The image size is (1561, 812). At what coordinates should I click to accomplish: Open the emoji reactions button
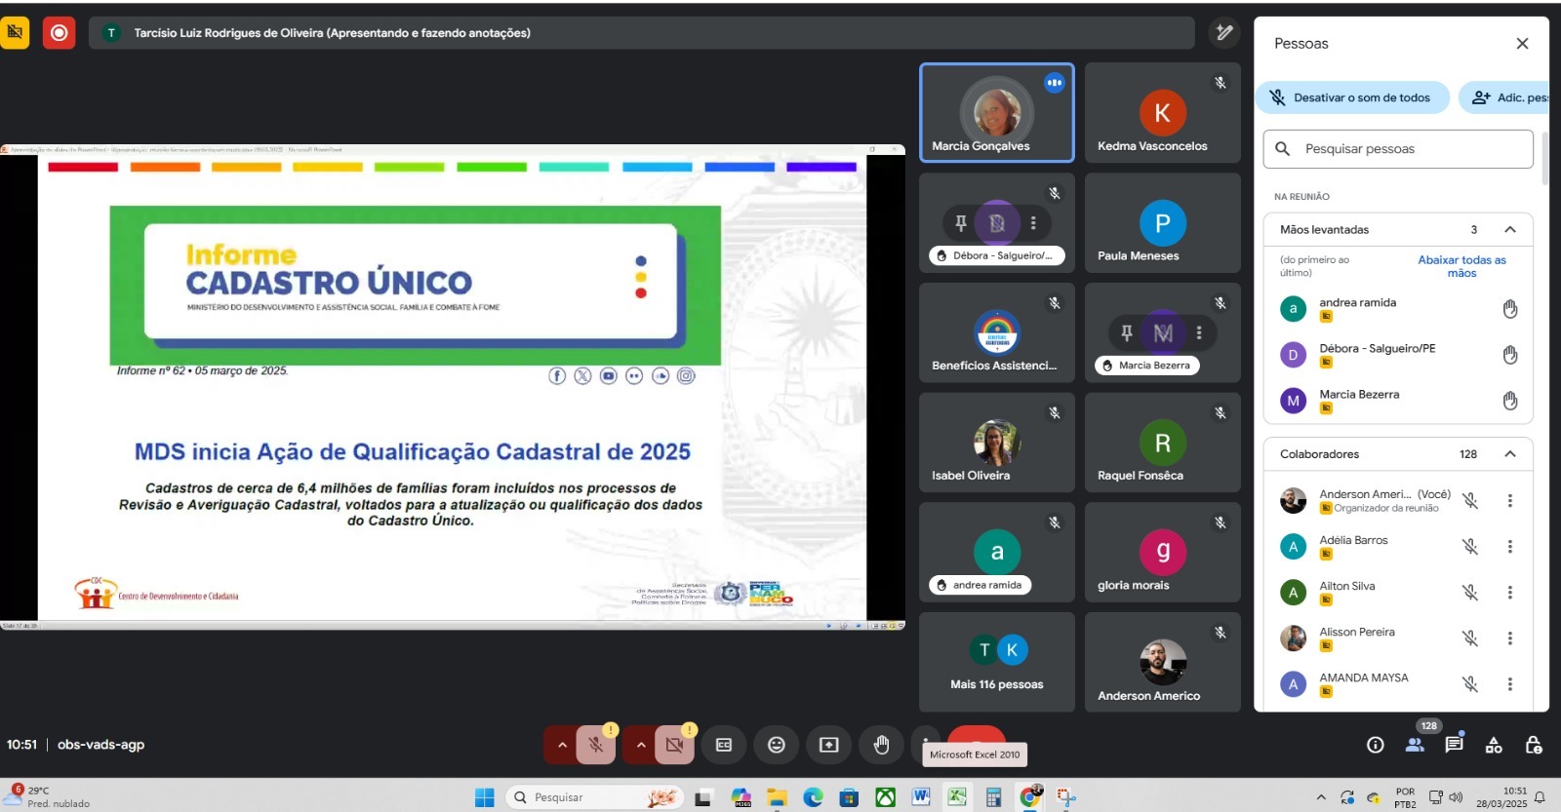777,745
